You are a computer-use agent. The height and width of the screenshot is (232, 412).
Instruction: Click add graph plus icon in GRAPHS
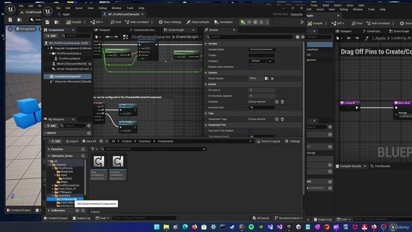pos(89,133)
